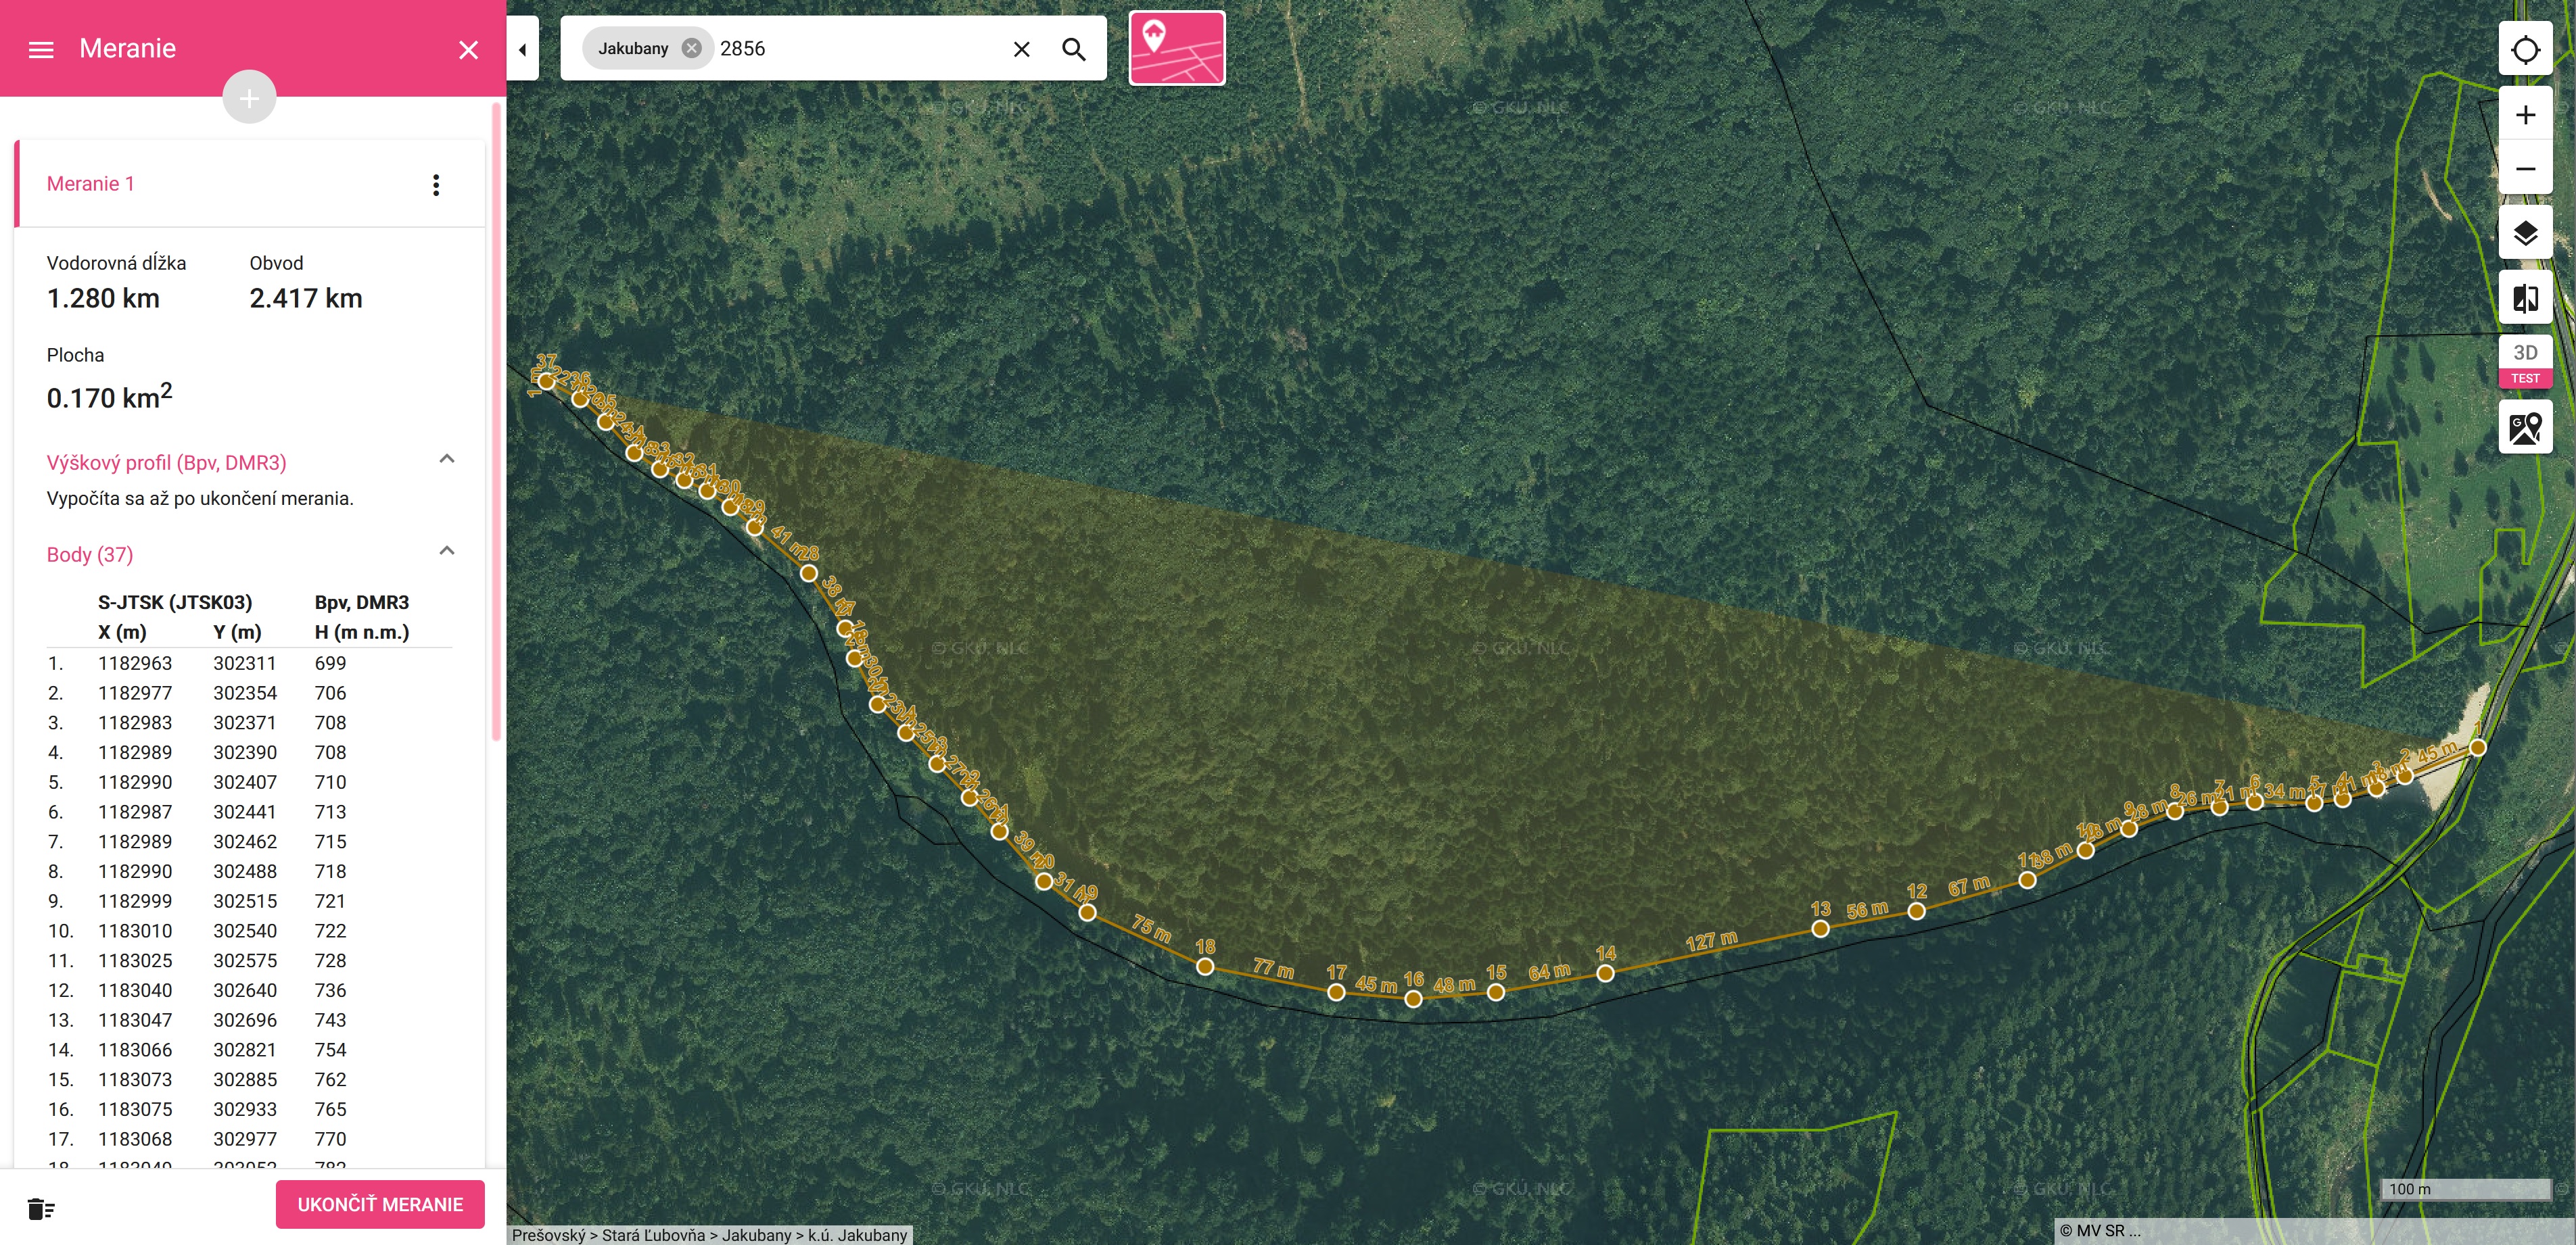Image resolution: width=2576 pixels, height=1245 pixels.
Task: Add a new measurement with plus button
Action: pos(249,98)
